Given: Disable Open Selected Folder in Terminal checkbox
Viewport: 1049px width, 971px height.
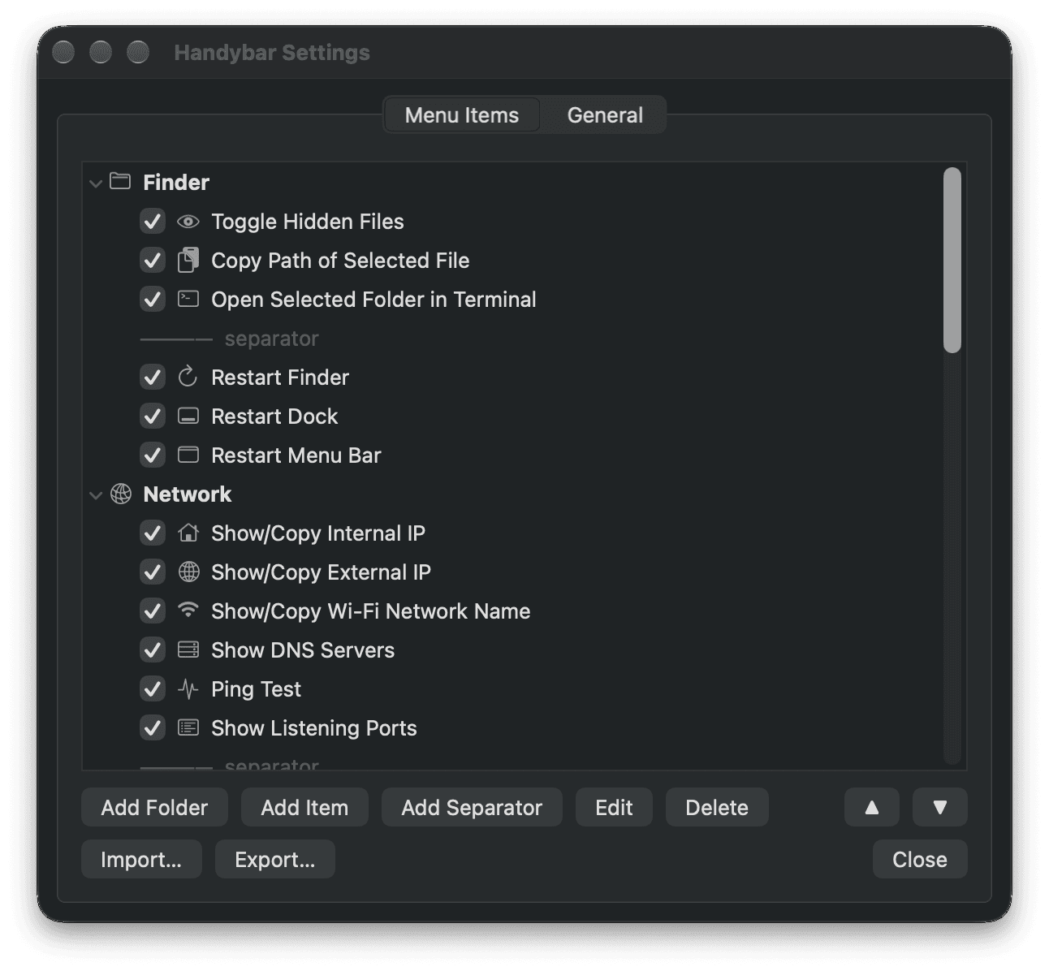Looking at the screenshot, I should click(x=153, y=299).
